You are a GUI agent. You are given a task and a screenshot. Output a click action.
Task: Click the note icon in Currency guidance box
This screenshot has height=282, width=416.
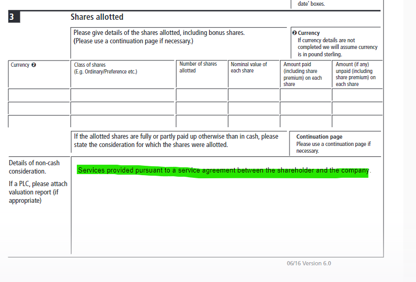point(294,33)
